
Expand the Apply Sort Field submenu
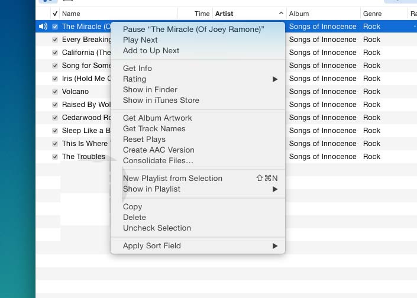click(274, 246)
